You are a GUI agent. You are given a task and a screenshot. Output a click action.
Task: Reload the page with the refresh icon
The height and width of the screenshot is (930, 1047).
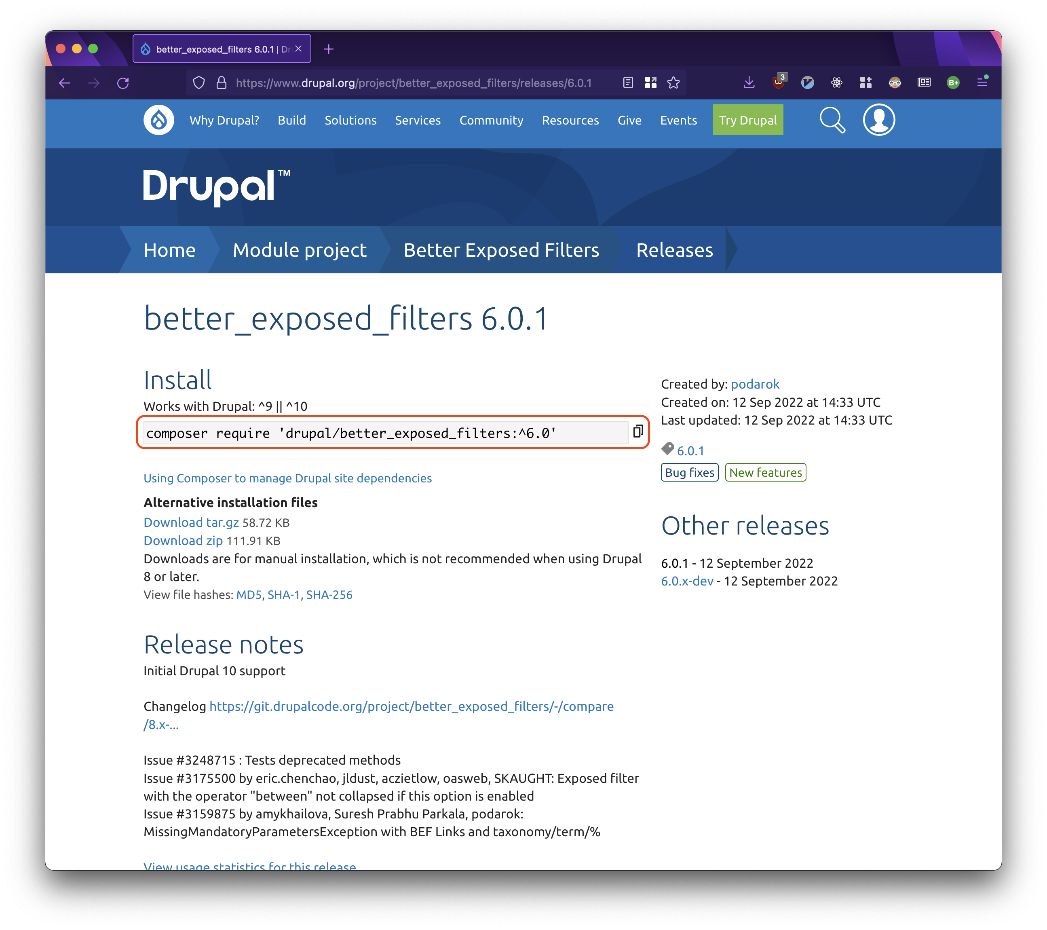[x=123, y=83]
